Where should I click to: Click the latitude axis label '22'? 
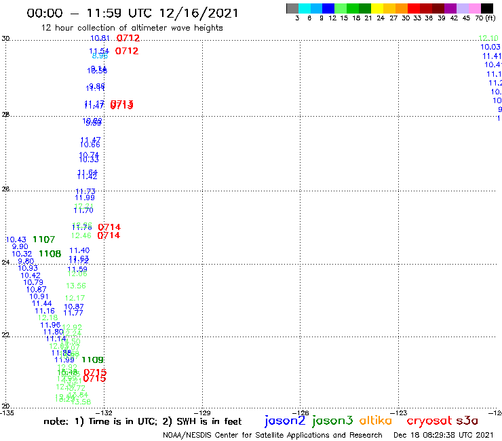pos(5,334)
